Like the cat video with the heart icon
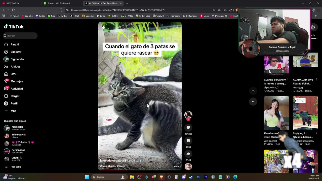 coord(188,128)
